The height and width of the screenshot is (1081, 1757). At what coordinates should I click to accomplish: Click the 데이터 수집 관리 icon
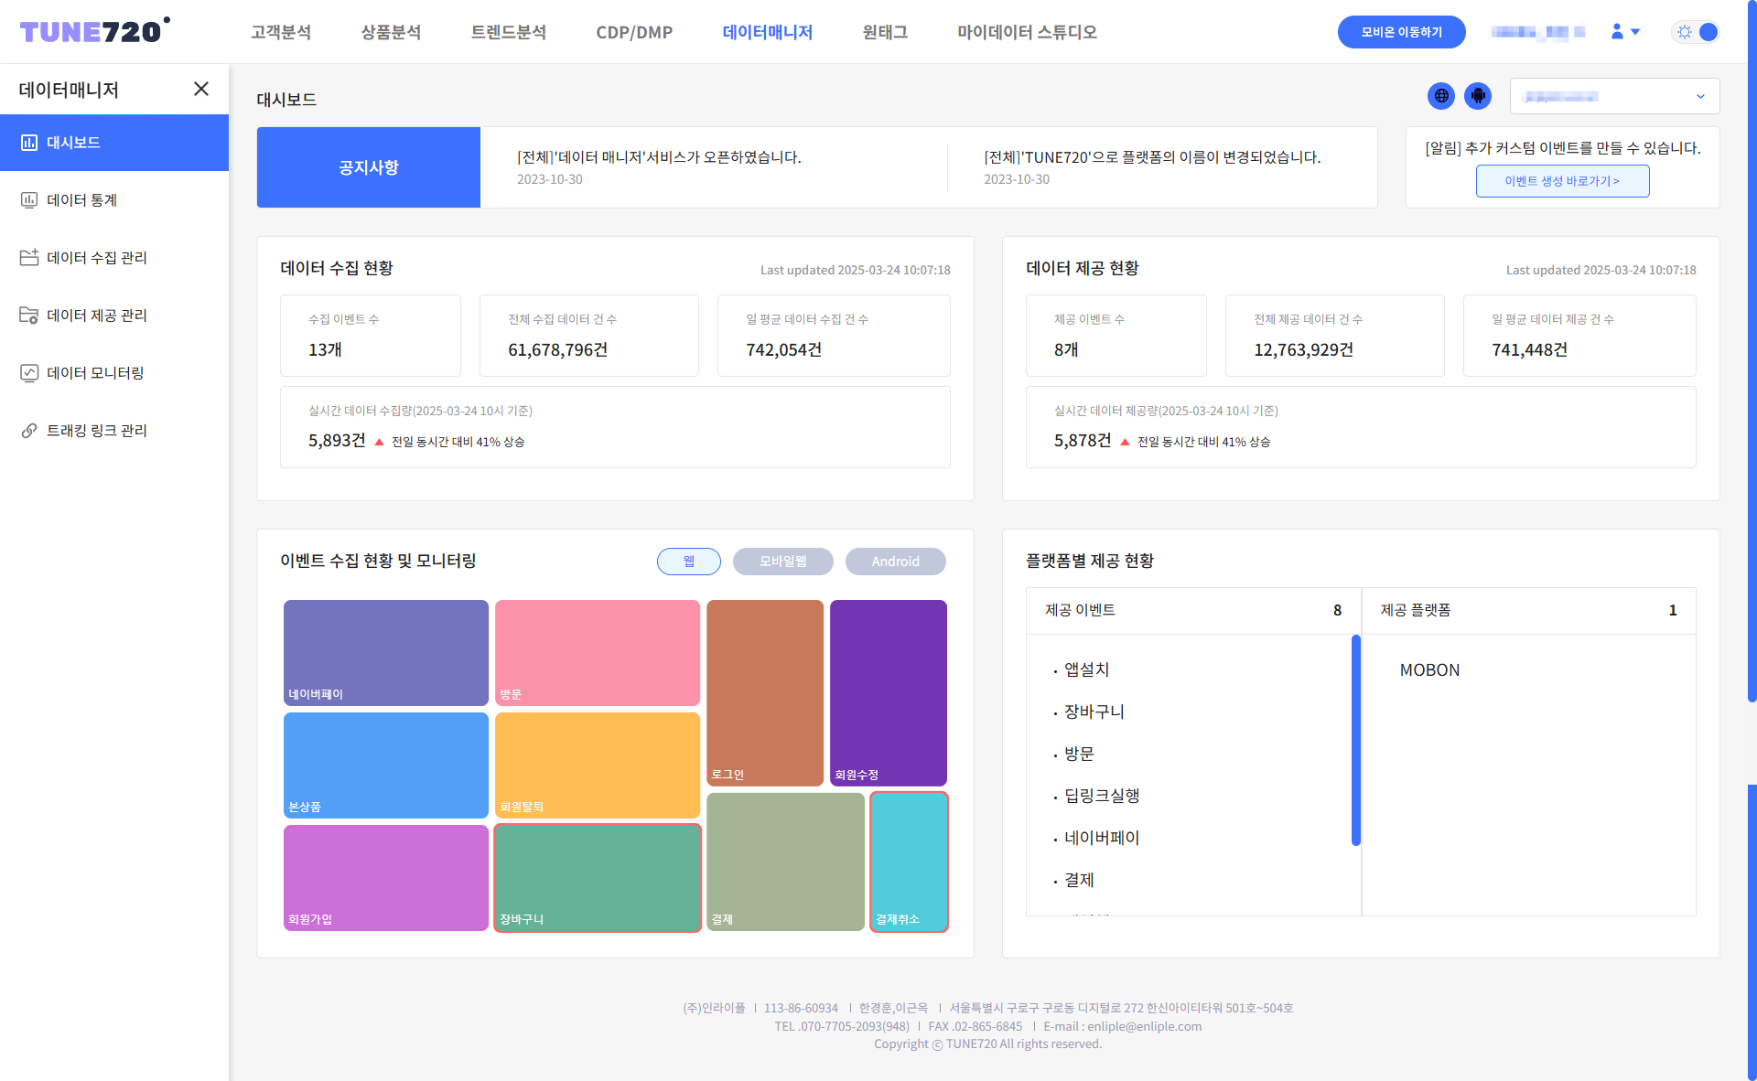tap(29, 258)
